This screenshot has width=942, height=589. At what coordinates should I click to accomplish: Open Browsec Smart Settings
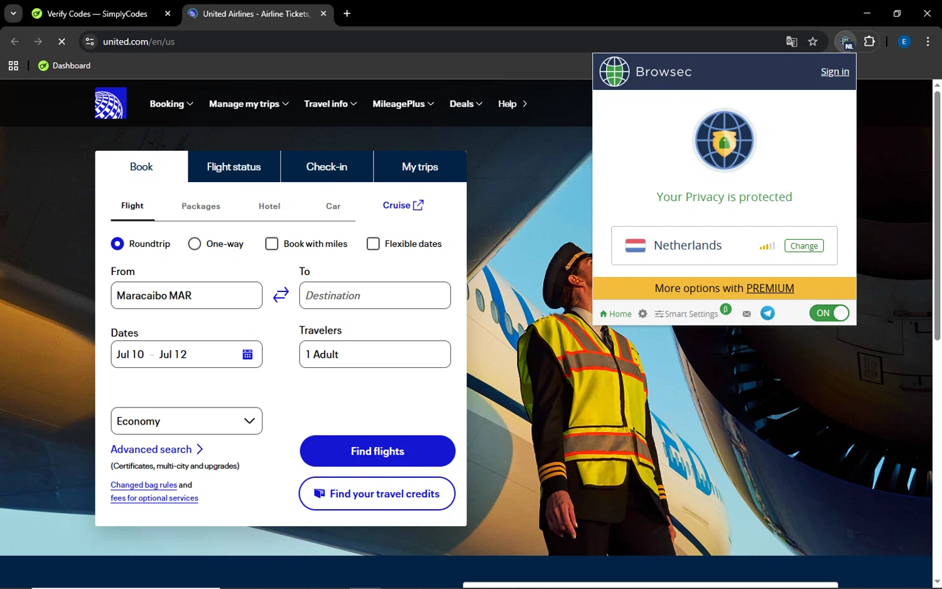click(686, 313)
